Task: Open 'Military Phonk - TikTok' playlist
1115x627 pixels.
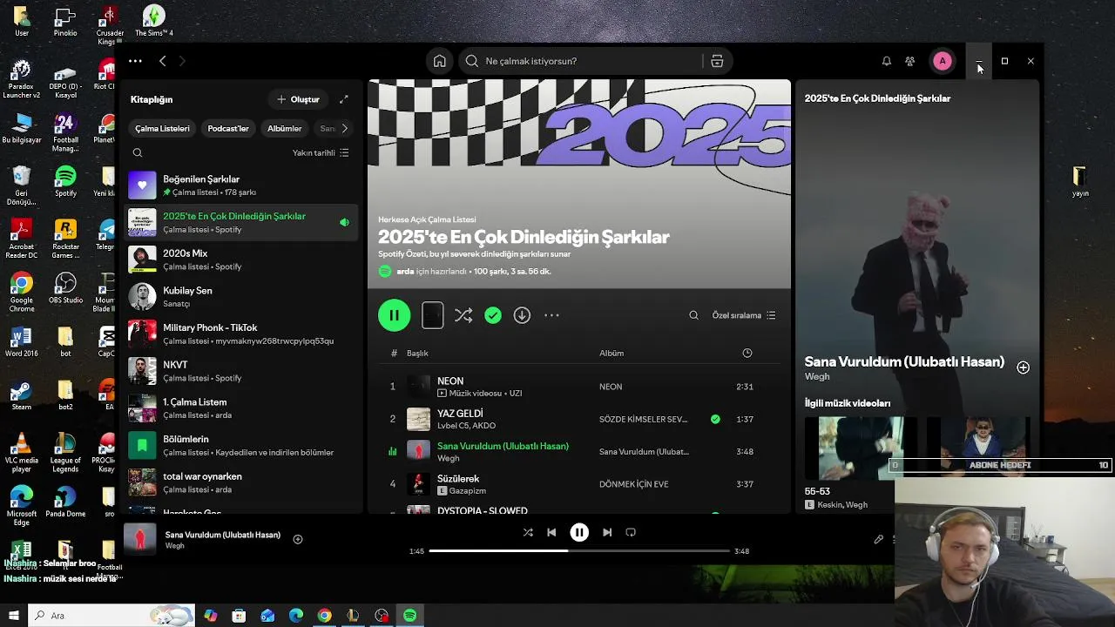Action: (241, 334)
